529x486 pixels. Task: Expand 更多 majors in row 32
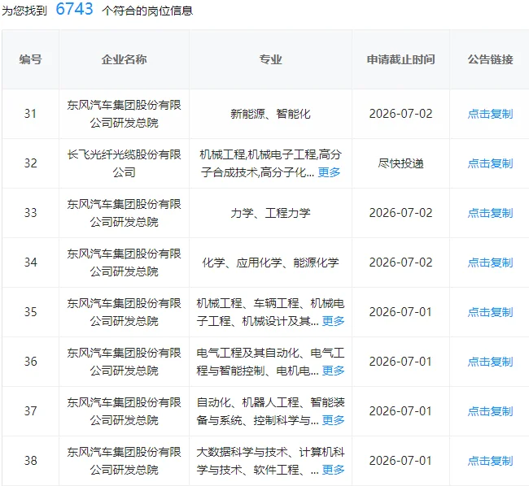point(329,172)
